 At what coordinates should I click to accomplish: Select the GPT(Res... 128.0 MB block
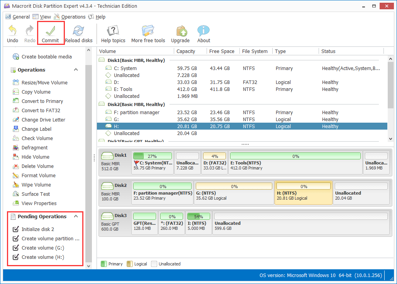(x=144, y=223)
